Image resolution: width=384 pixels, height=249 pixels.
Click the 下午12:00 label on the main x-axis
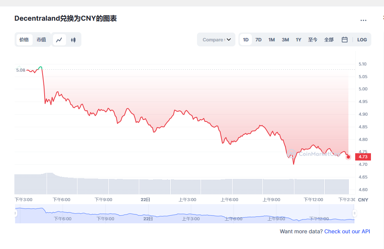pos(313,200)
